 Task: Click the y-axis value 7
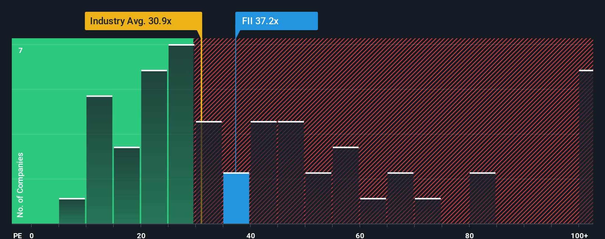(x=21, y=50)
